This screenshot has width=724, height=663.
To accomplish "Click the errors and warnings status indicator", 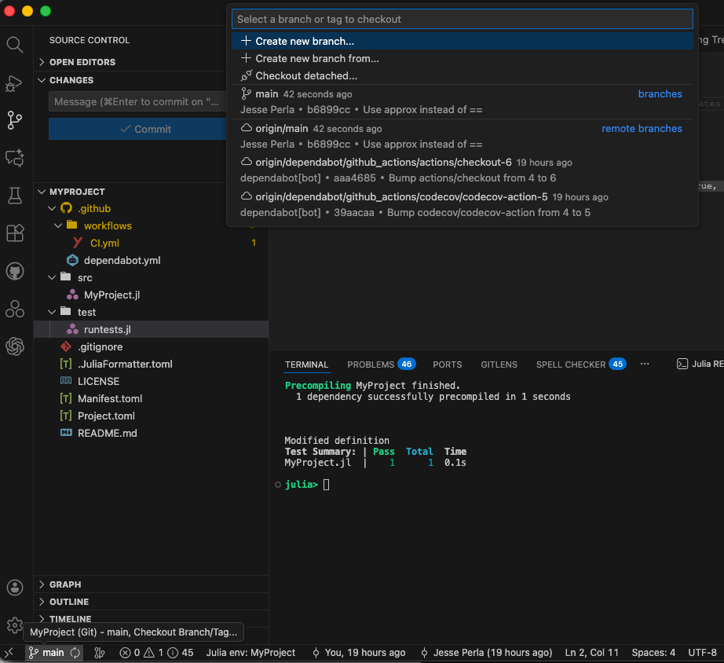I will (156, 653).
